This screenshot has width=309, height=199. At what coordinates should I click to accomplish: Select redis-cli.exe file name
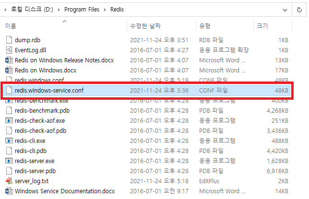pyautogui.click(x=30, y=140)
